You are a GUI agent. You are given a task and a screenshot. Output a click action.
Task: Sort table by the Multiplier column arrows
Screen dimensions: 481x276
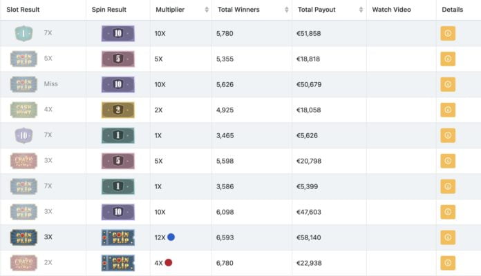pos(205,10)
